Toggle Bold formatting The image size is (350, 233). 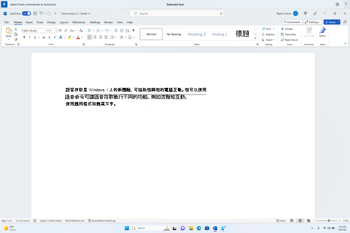24,37
